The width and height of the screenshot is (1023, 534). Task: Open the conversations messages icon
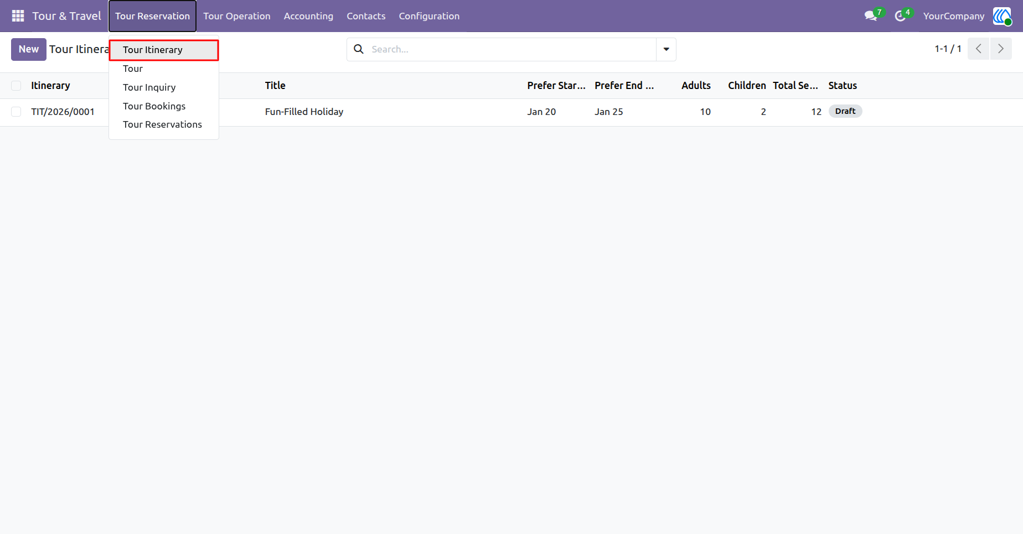[x=871, y=16]
